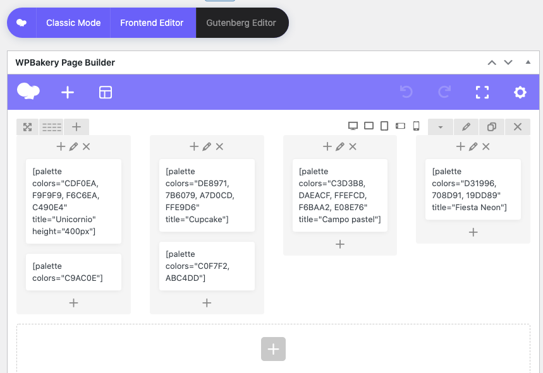Move WPBakery Page Builder panel down
Viewport: 543px width, 373px height.
[508, 62]
